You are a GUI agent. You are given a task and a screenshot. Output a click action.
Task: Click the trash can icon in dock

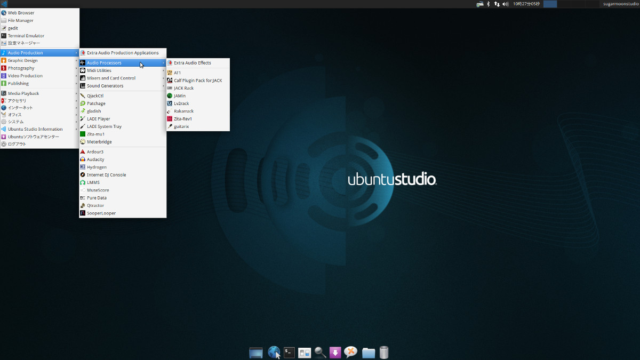pyautogui.click(x=384, y=352)
